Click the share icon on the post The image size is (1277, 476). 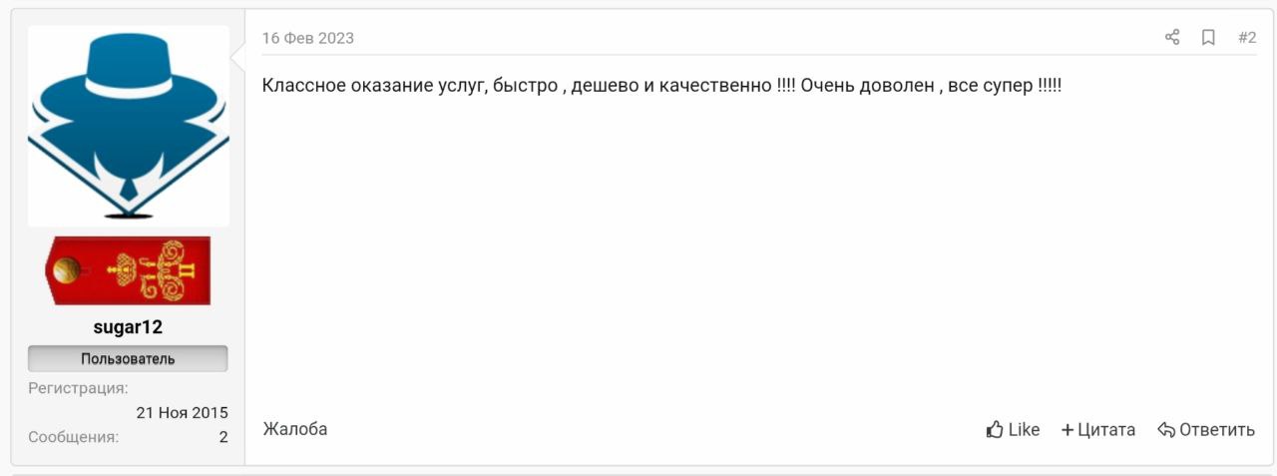click(x=1172, y=38)
